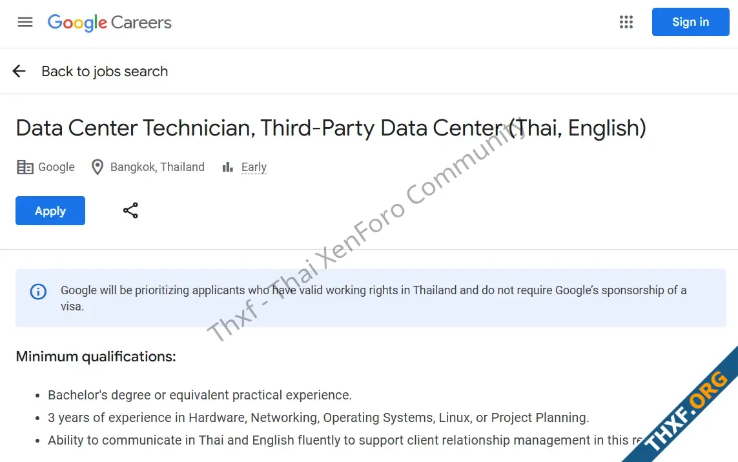Click the Sign in button
The height and width of the screenshot is (462, 738).
tap(690, 22)
